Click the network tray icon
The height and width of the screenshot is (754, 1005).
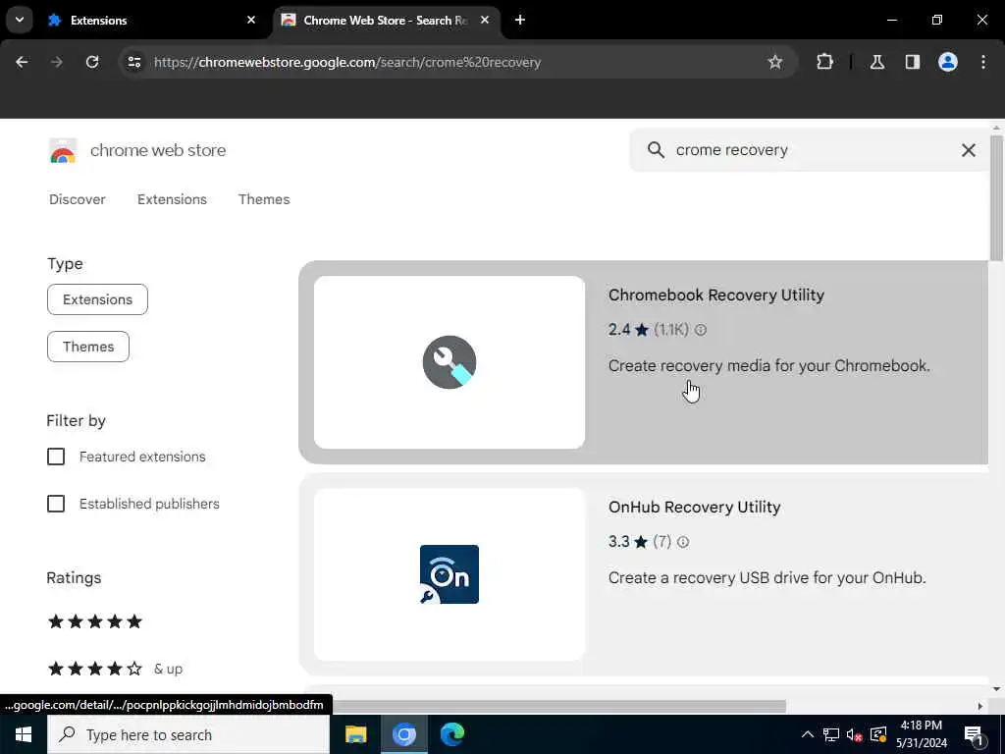pyautogui.click(x=831, y=734)
